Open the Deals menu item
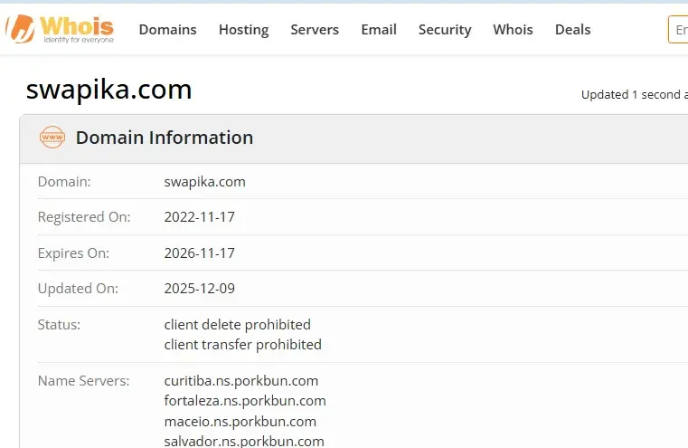The width and height of the screenshot is (688, 448). (x=572, y=30)
